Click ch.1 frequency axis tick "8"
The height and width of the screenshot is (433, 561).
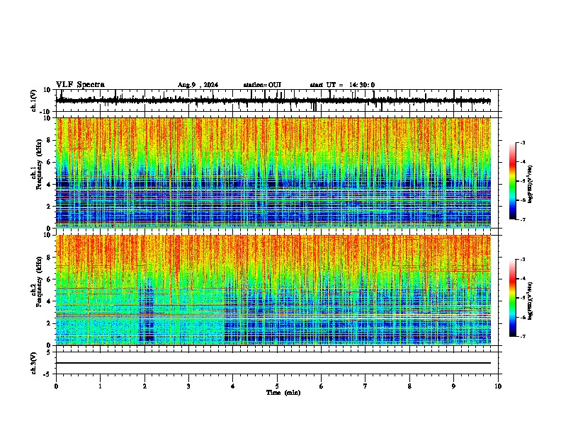click(x=50, y=140)
